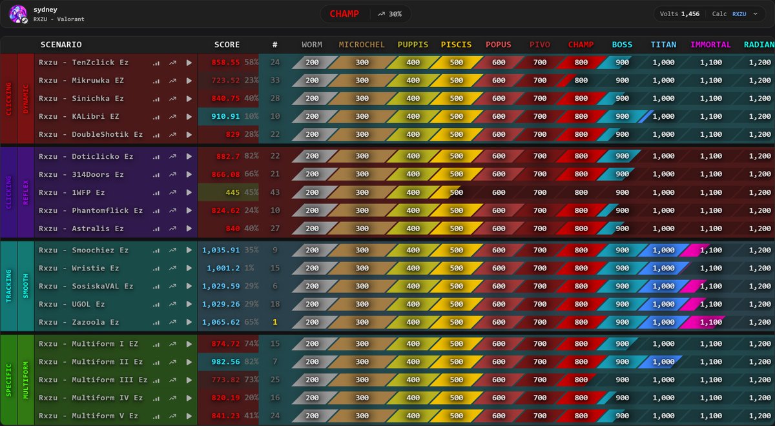The image size is (775, 426).
Task: Open bar-chart stats icon for KALibri EZ
Action: pos(156,117)
